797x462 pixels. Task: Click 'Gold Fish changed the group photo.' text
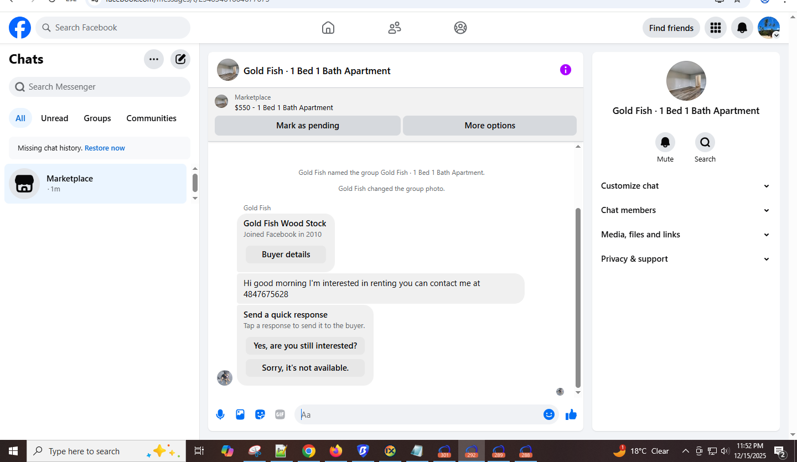coord(392,189)
